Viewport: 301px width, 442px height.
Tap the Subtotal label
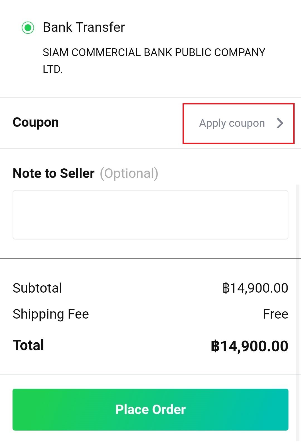pos(37,288)
